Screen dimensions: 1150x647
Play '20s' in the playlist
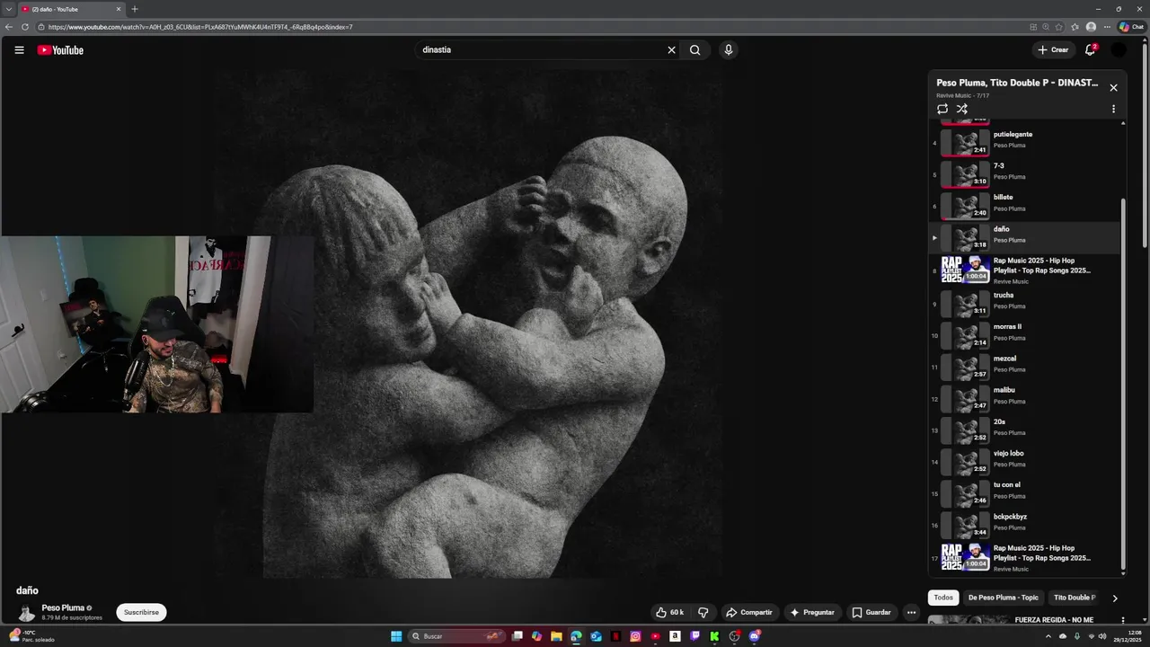pyautogui.click(x=1024, y=430)
